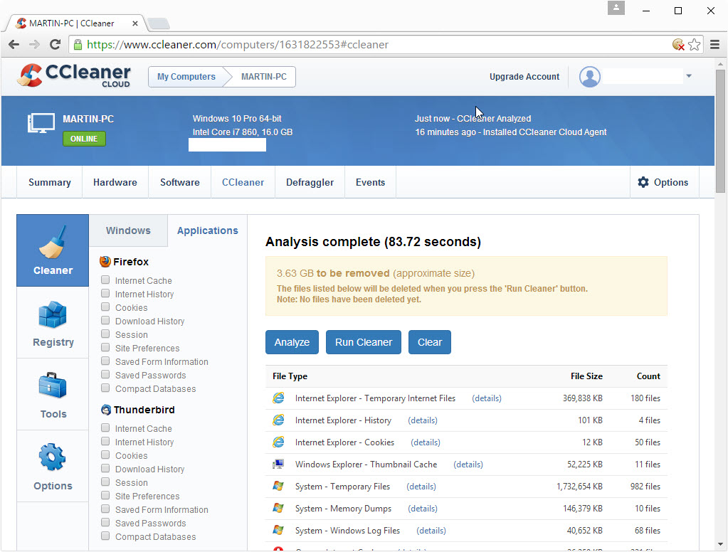
Task: Open the Tools toolbox section
Action: coord(53,395)
